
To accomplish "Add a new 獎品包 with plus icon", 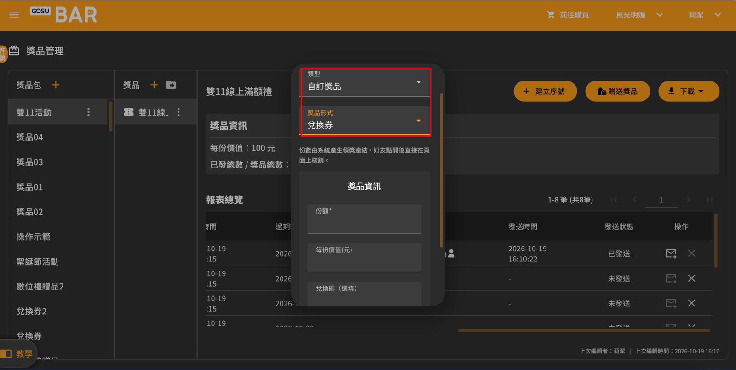I will [56, 85].
